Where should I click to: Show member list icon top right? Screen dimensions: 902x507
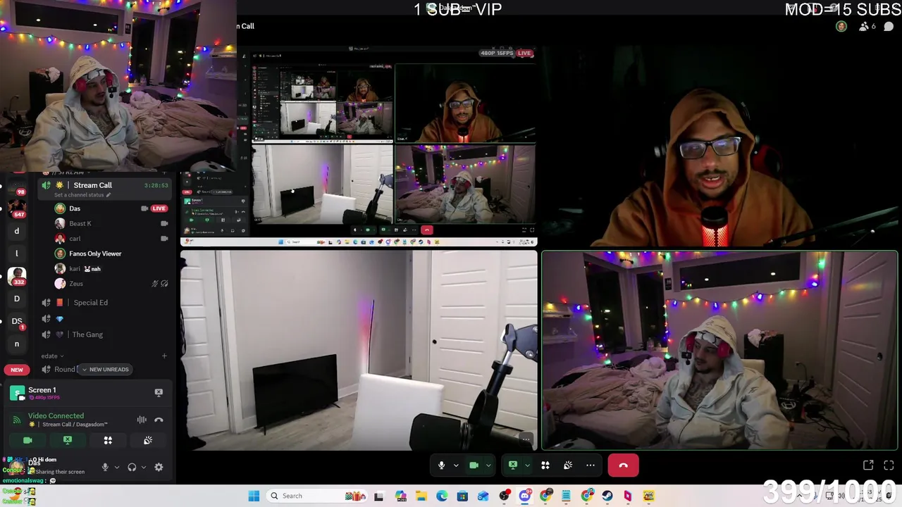point(864,27)
